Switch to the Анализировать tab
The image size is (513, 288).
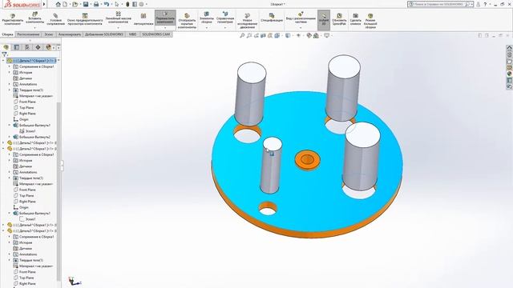pos(70,34)
